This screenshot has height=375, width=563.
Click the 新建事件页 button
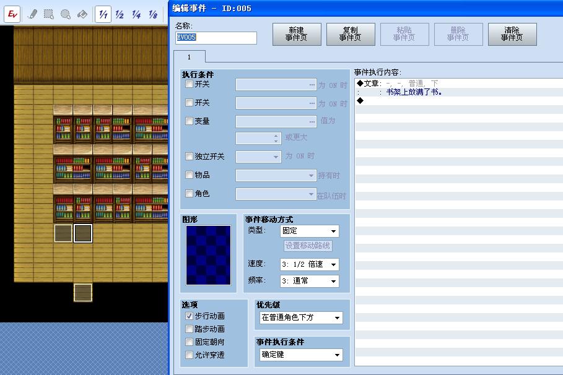coord(297,34)
